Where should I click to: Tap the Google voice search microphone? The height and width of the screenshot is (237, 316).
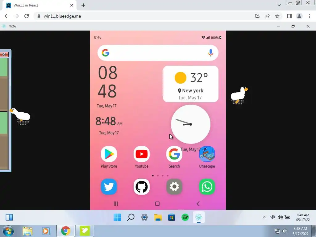coord(210,52)
